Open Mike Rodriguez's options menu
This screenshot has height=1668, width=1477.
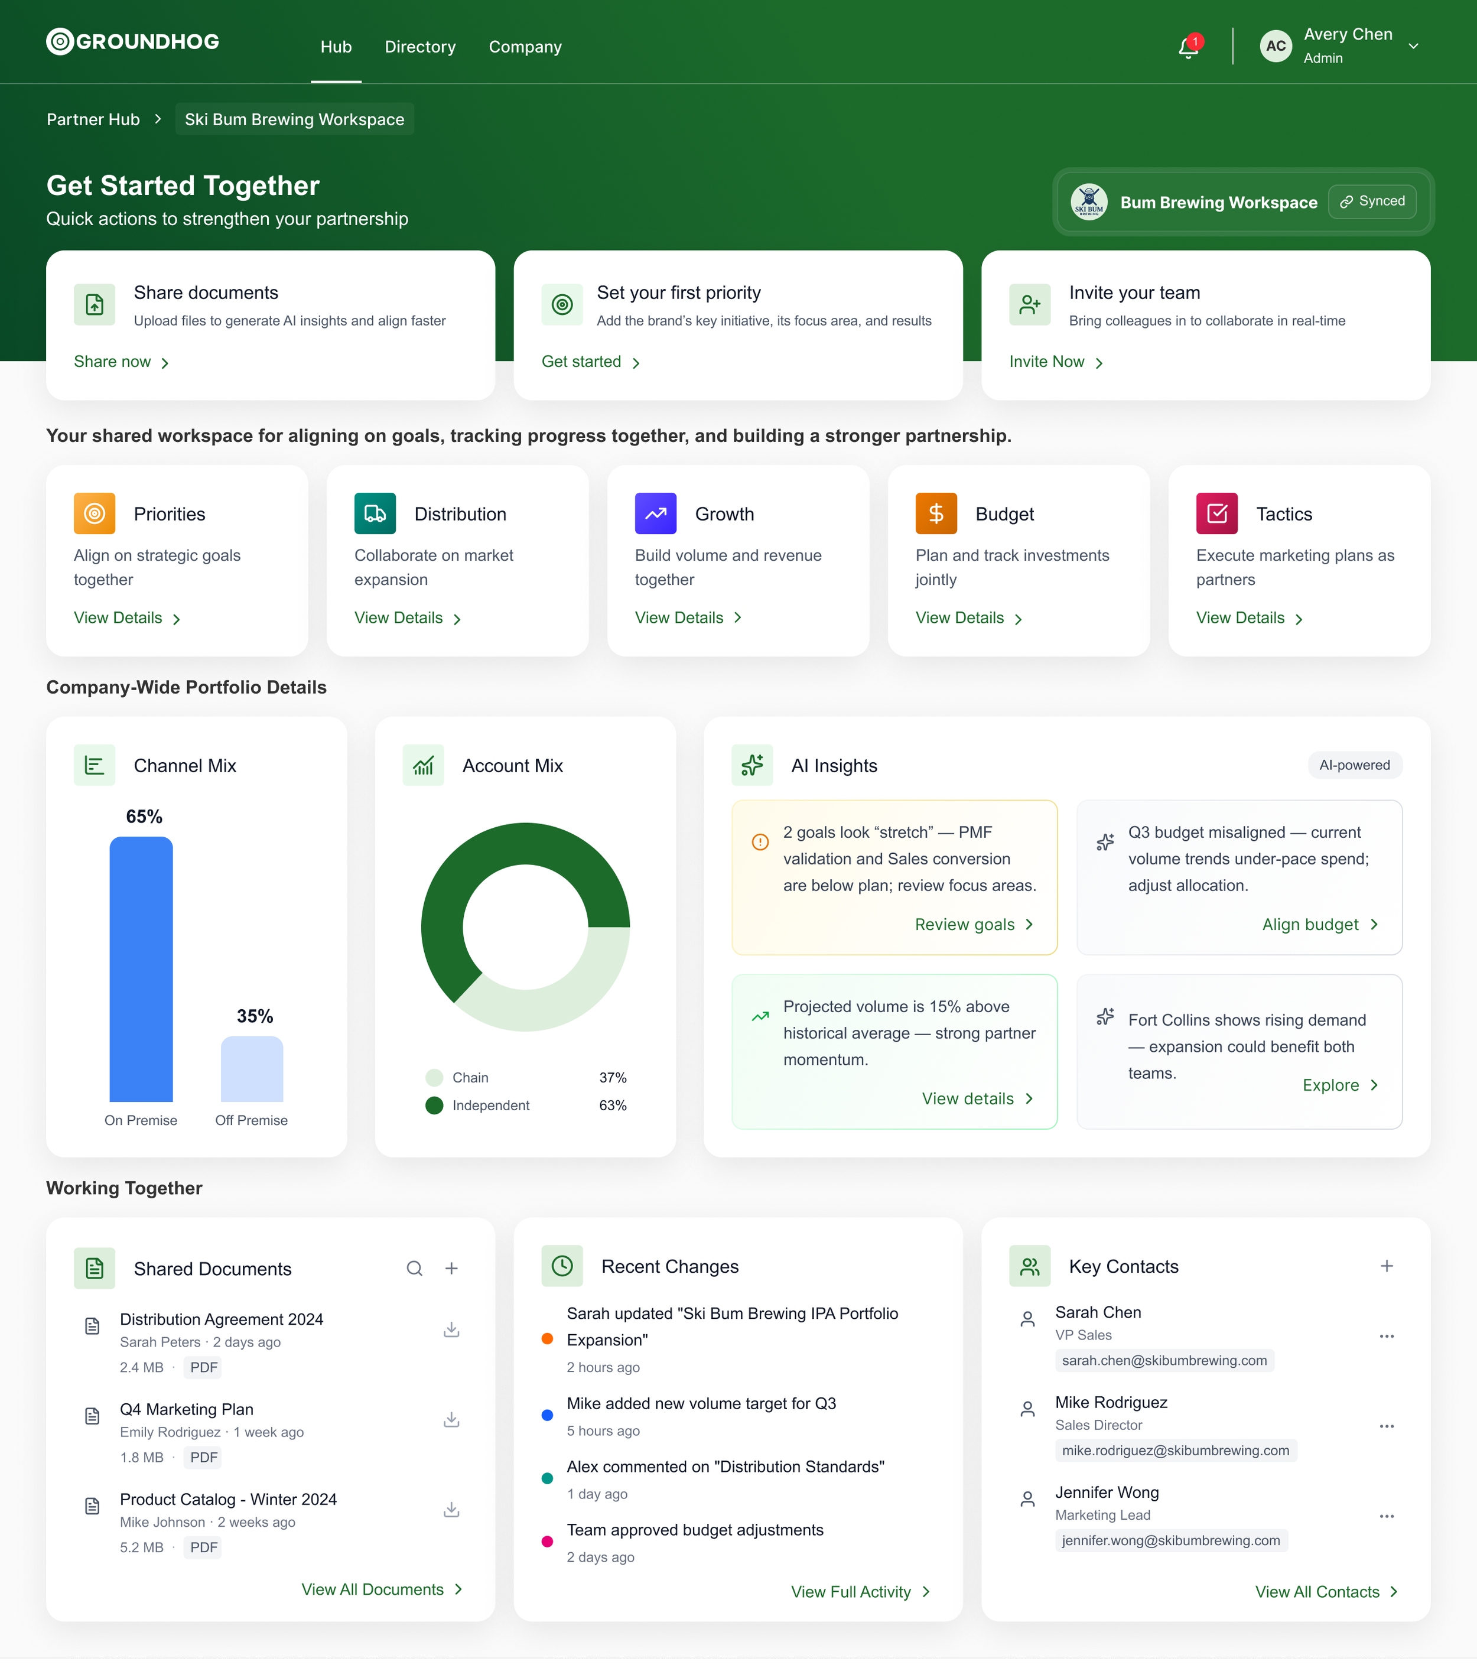click(1387, 1426)
